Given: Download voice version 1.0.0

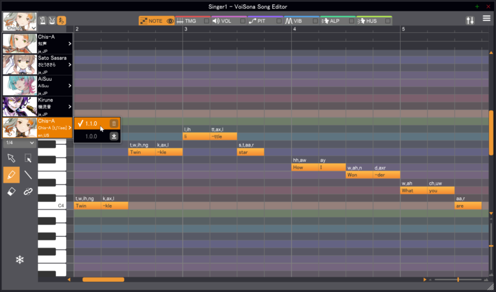Looking at the screenshot, I should coord(114,136).
